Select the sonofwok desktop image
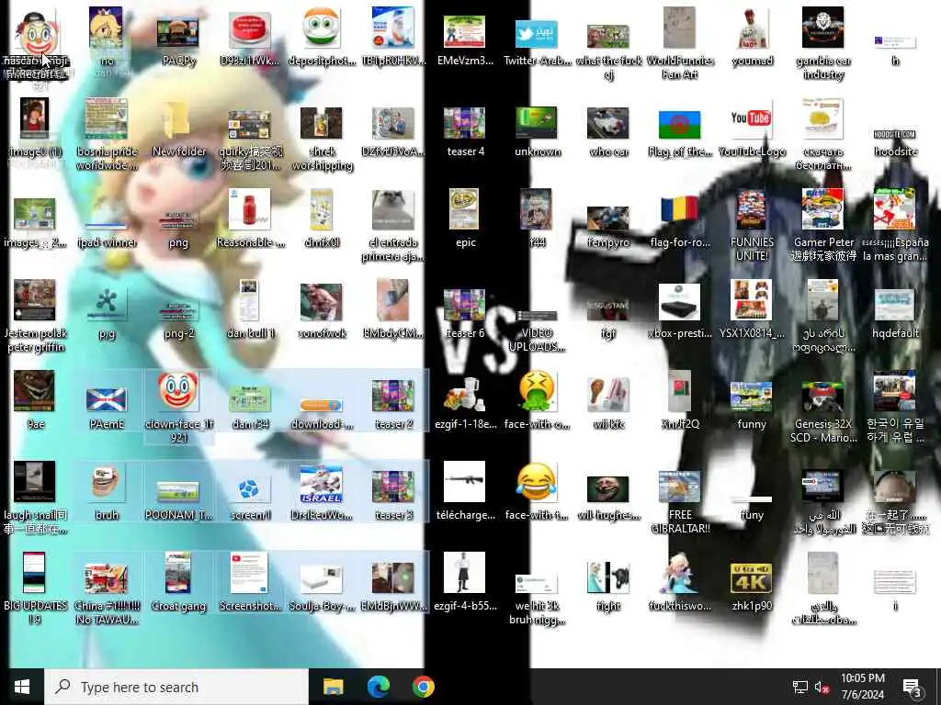This screenshot has width=941, height=705. pos(322,310)
